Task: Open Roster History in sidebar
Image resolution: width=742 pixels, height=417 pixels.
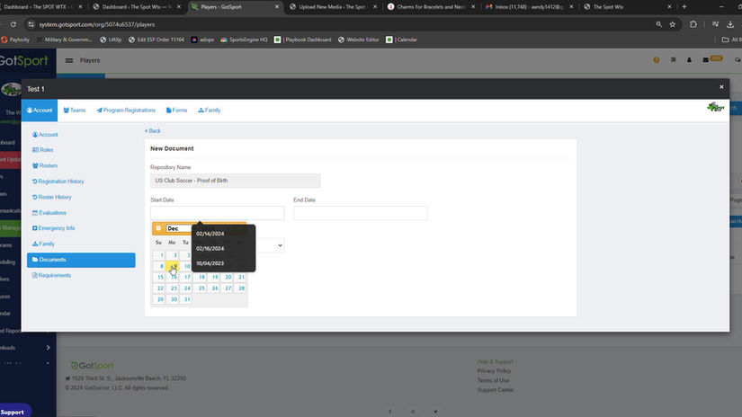Action: (x=51, y=197)
